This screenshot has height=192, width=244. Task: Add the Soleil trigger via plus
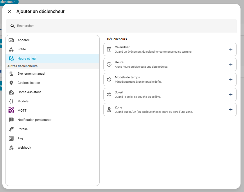coord(231,95)
